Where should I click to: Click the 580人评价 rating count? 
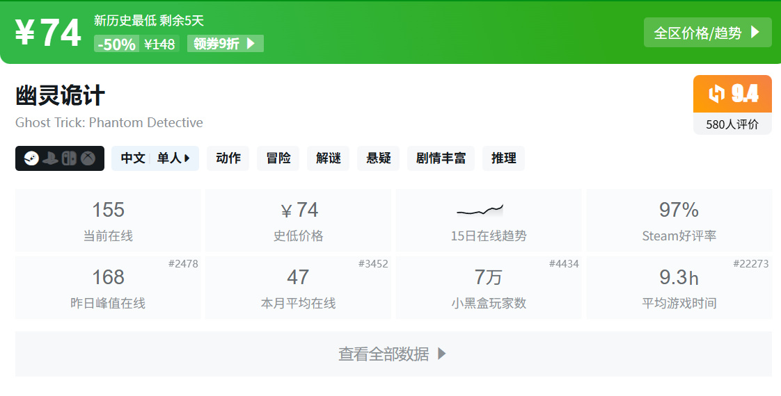pyautogui.click(x=732, y=124)
